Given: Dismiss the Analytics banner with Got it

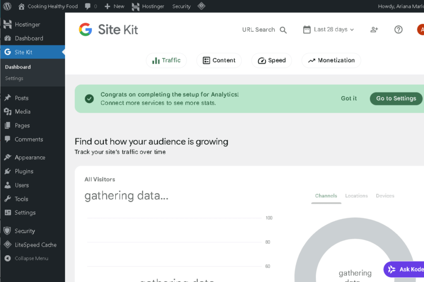Looking at the screenshot, I should pos(349,98).
